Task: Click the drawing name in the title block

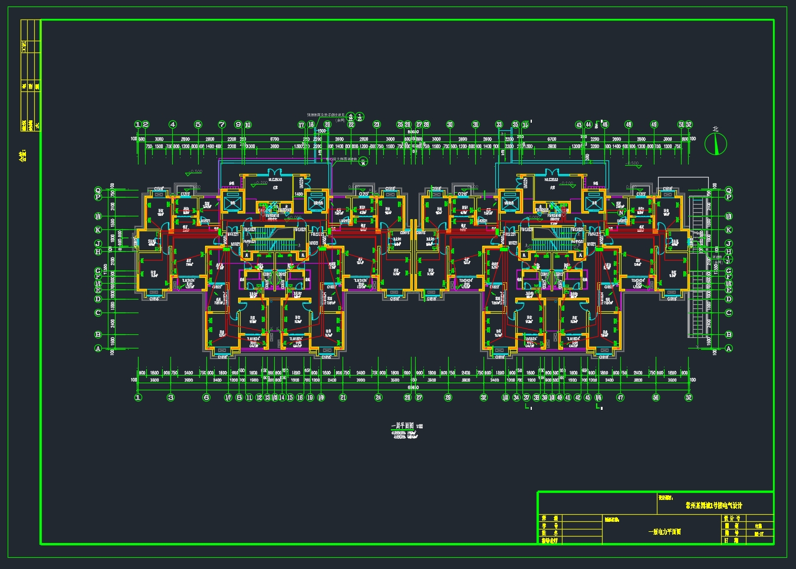Action: (663, 531)
